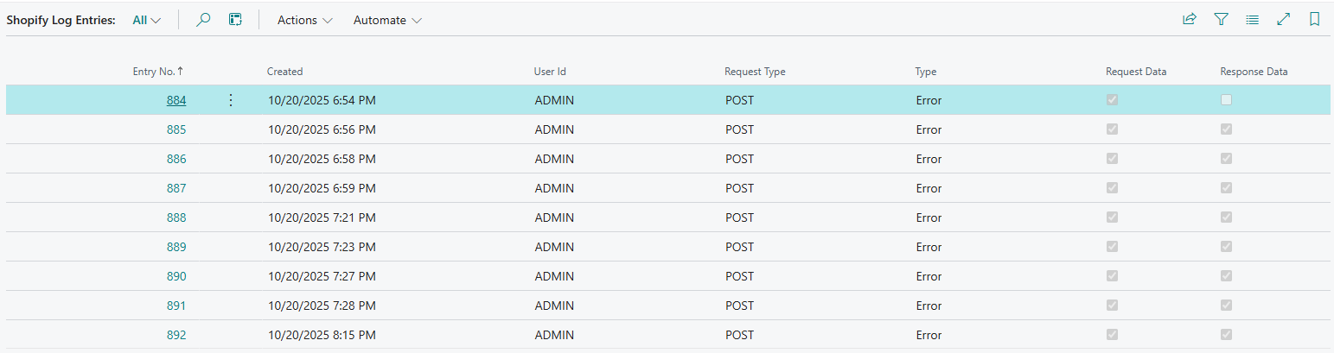Click the search magnifier icon

click(203, 20)
